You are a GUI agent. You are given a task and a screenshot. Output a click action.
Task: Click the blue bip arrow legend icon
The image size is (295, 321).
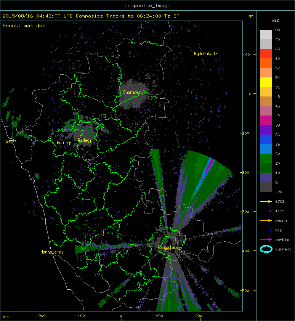[x=266, y=230]
